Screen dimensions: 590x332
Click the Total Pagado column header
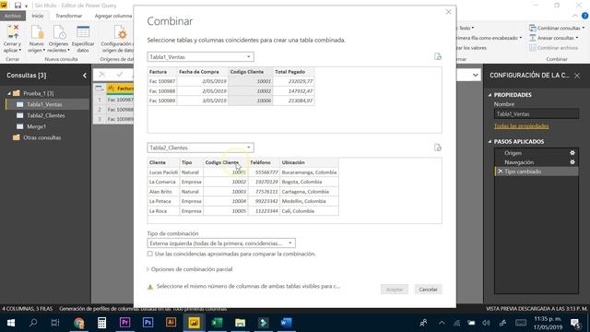[x=293, y=72]
